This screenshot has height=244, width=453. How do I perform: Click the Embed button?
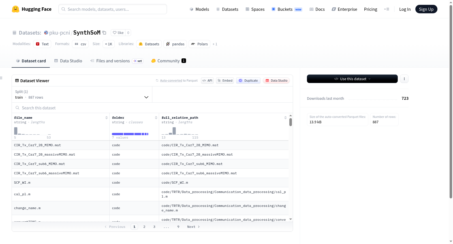pyautogui.click(x=225, y=80)
